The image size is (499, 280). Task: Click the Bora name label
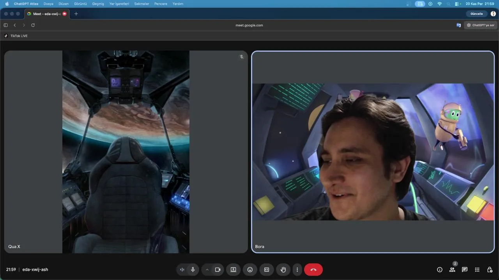pyautogui.click(x=260, y=247)
